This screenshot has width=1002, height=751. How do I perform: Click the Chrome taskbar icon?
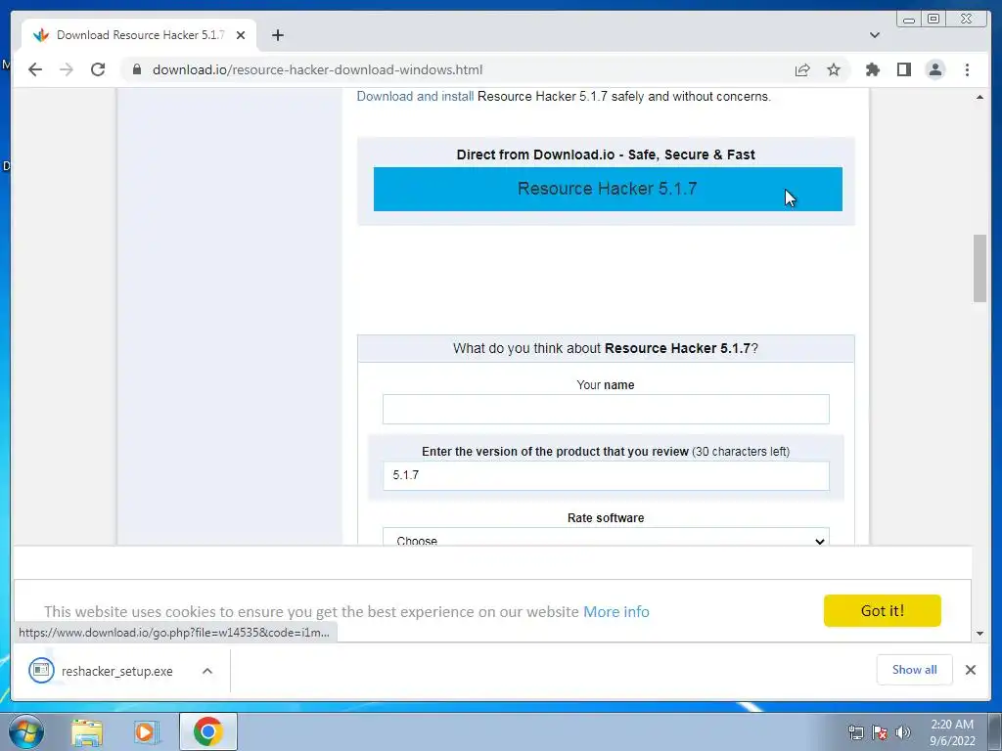(x=207, y=731)
